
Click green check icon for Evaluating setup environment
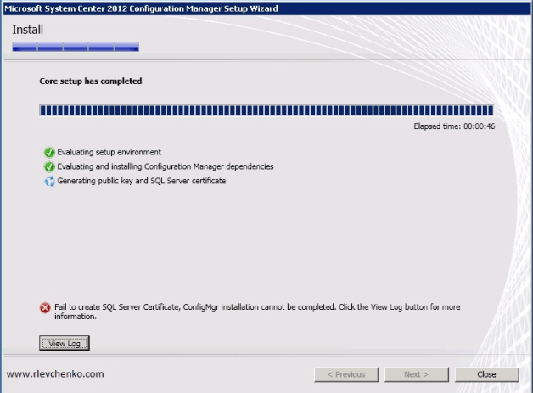[x=49, y=152]
